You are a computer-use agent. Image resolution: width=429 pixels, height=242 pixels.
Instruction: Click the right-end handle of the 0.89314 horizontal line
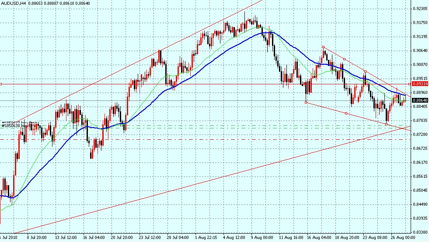(x=410, y=84)
